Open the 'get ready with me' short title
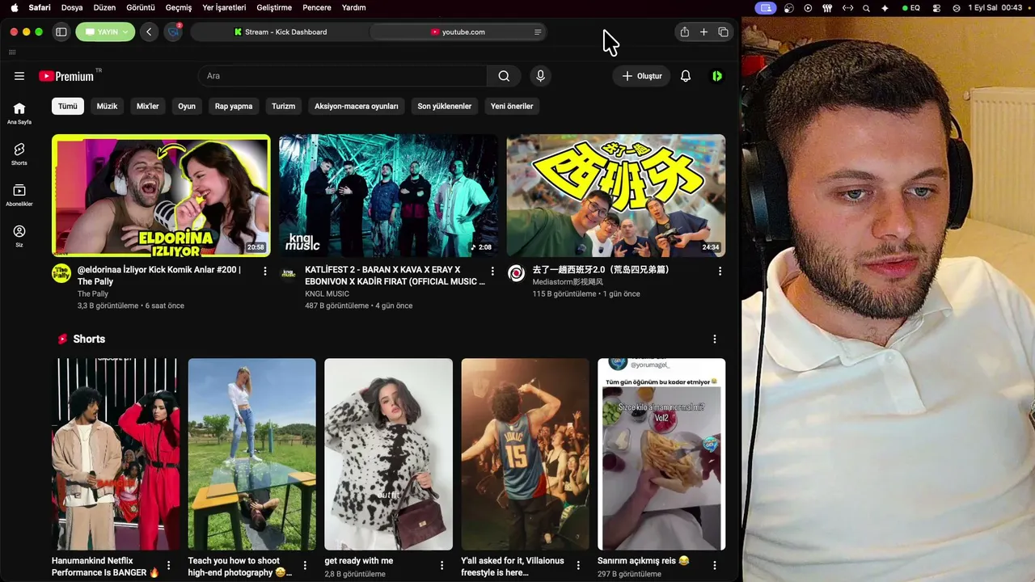Image resolution: width=1035 pixels, height=582 pixels. 358,561
